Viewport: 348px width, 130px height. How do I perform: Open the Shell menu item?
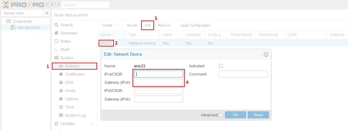pyautogui.click(x=74, y=49)
